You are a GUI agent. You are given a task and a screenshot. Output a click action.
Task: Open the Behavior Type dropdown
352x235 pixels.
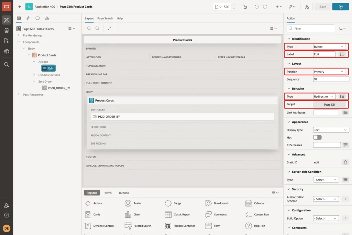click(x=324, y=97)
